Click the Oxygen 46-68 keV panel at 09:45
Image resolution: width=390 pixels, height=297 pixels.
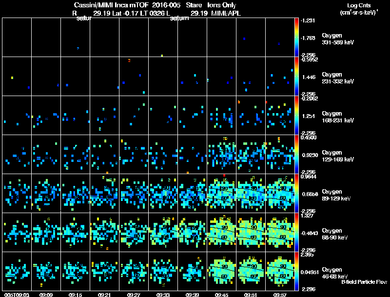point(222,271)
